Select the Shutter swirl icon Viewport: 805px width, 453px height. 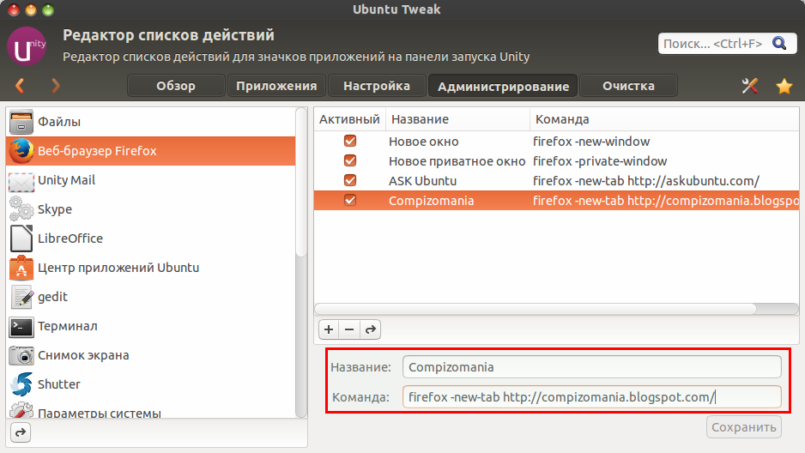(21, 384)
